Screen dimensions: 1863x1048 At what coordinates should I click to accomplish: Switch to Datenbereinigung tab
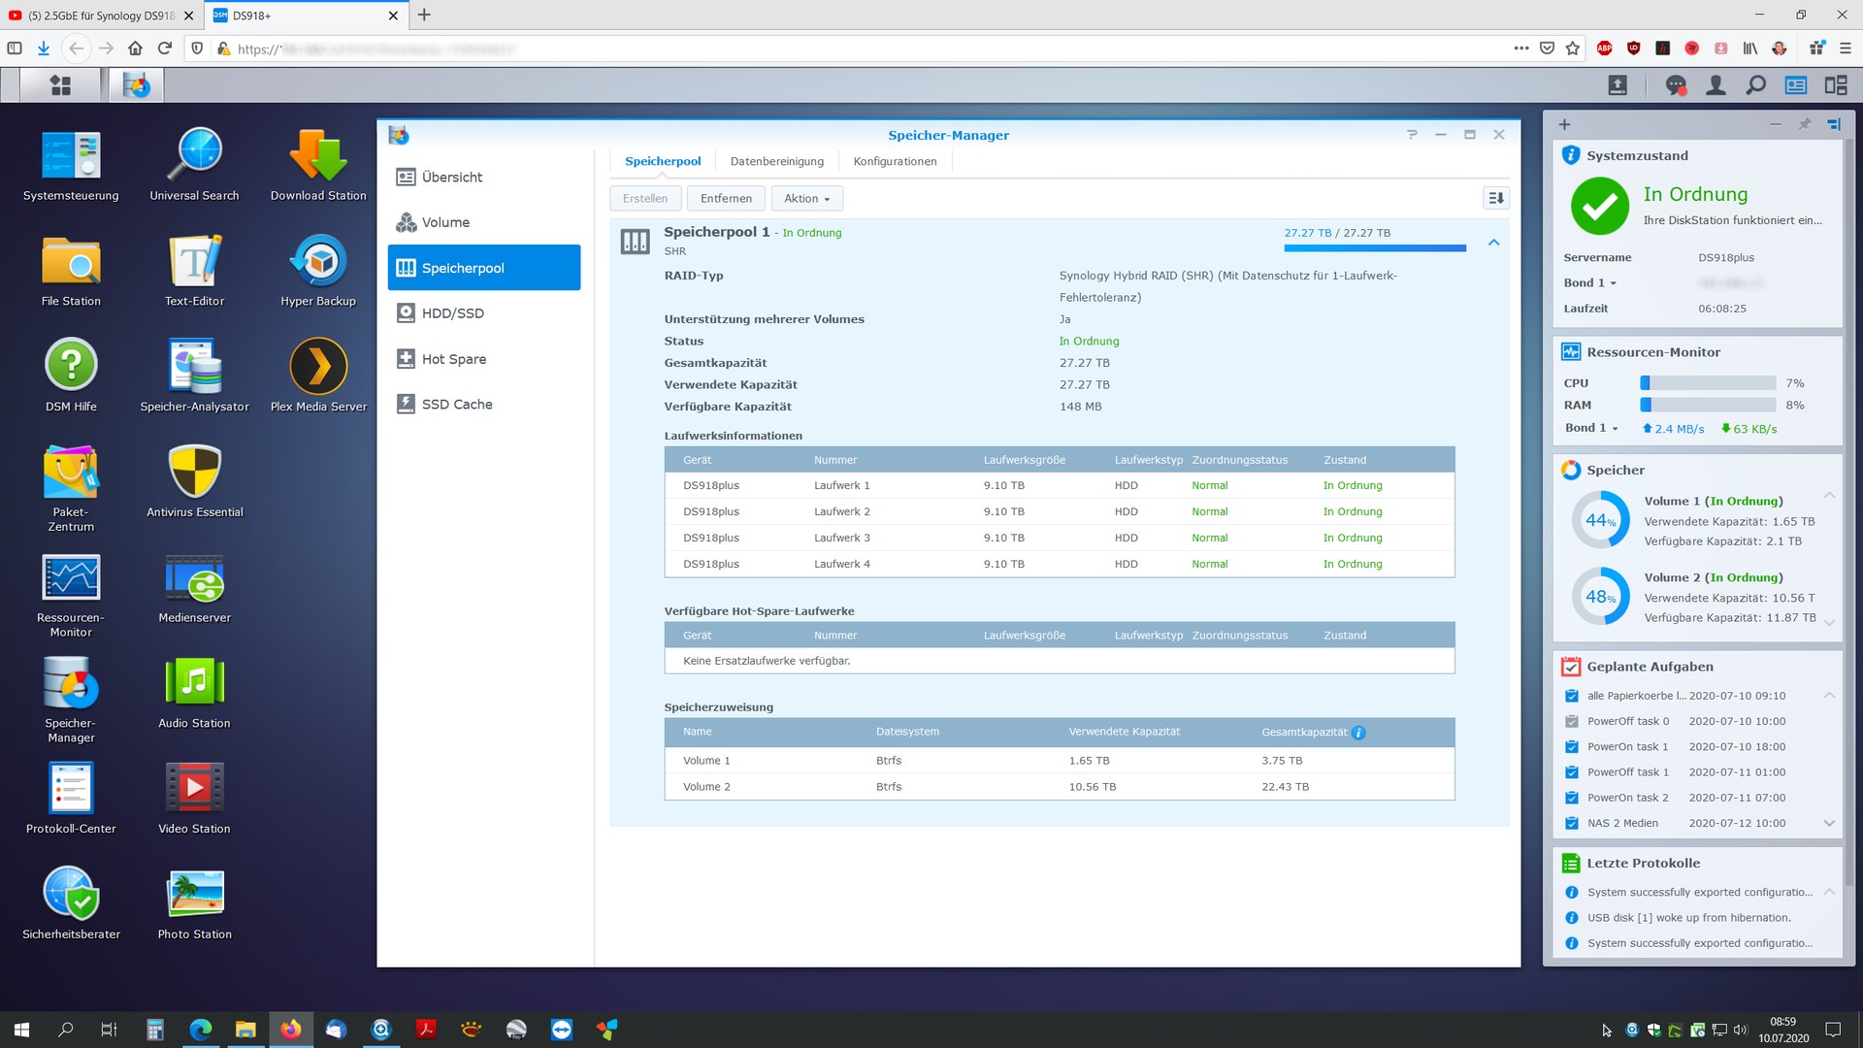coord(776,161)
